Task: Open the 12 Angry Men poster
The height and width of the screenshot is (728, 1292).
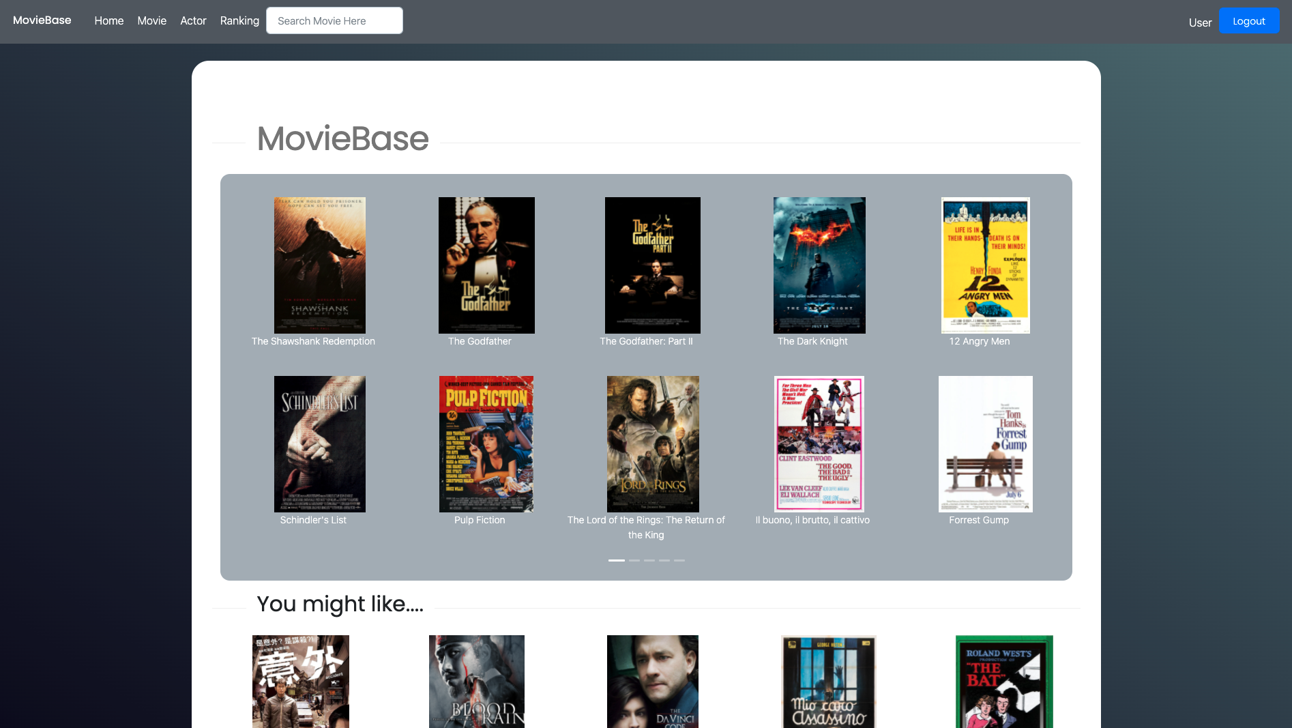Action: (x=986, y=265)
